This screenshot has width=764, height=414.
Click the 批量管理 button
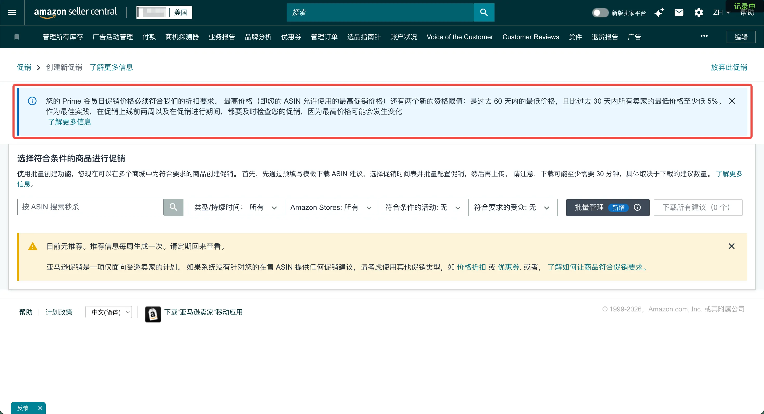608,208
